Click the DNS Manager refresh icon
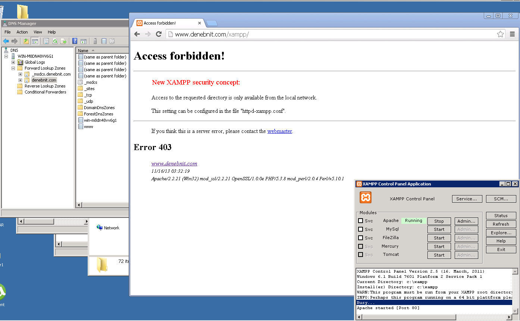Screen dimensions: 520x321 (x=55, y=41)
